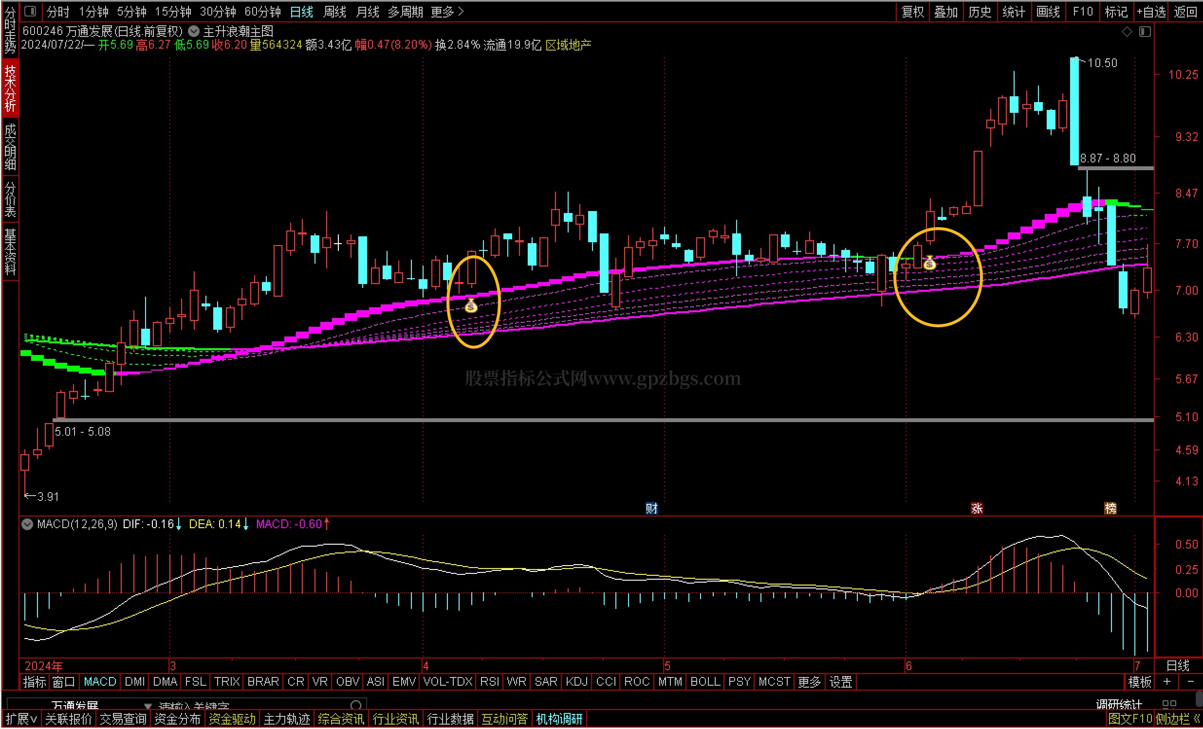Switch to 分时 timeframe
The image size is (1203, 729).
click(x=58, y=12)
